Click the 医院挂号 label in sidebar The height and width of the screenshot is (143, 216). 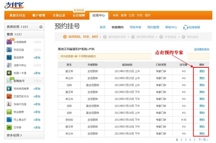19,81
